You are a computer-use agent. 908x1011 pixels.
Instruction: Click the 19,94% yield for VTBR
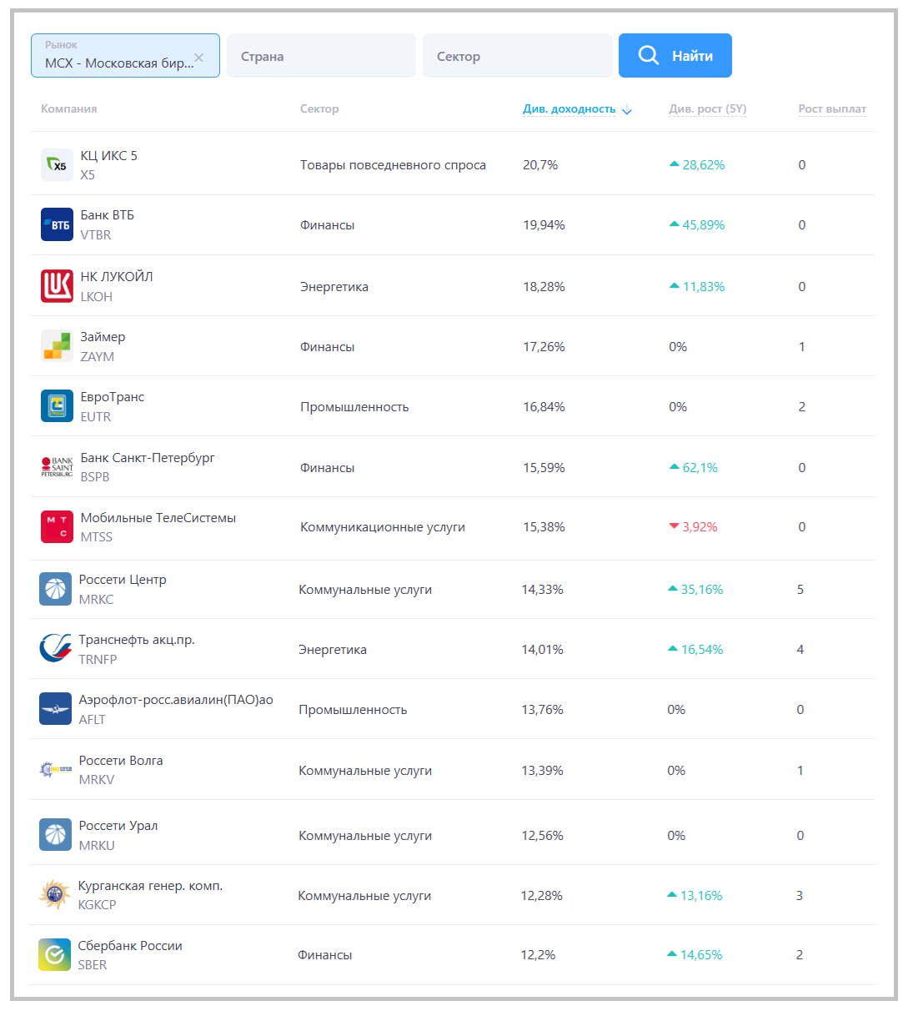[544, 225]
